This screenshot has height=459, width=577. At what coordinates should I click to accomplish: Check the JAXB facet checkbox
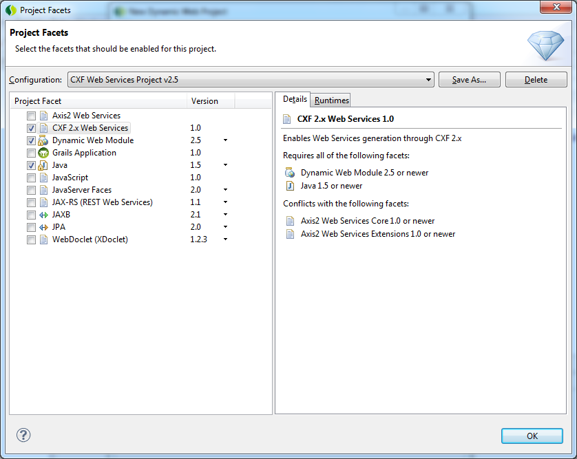coord(31,215)
